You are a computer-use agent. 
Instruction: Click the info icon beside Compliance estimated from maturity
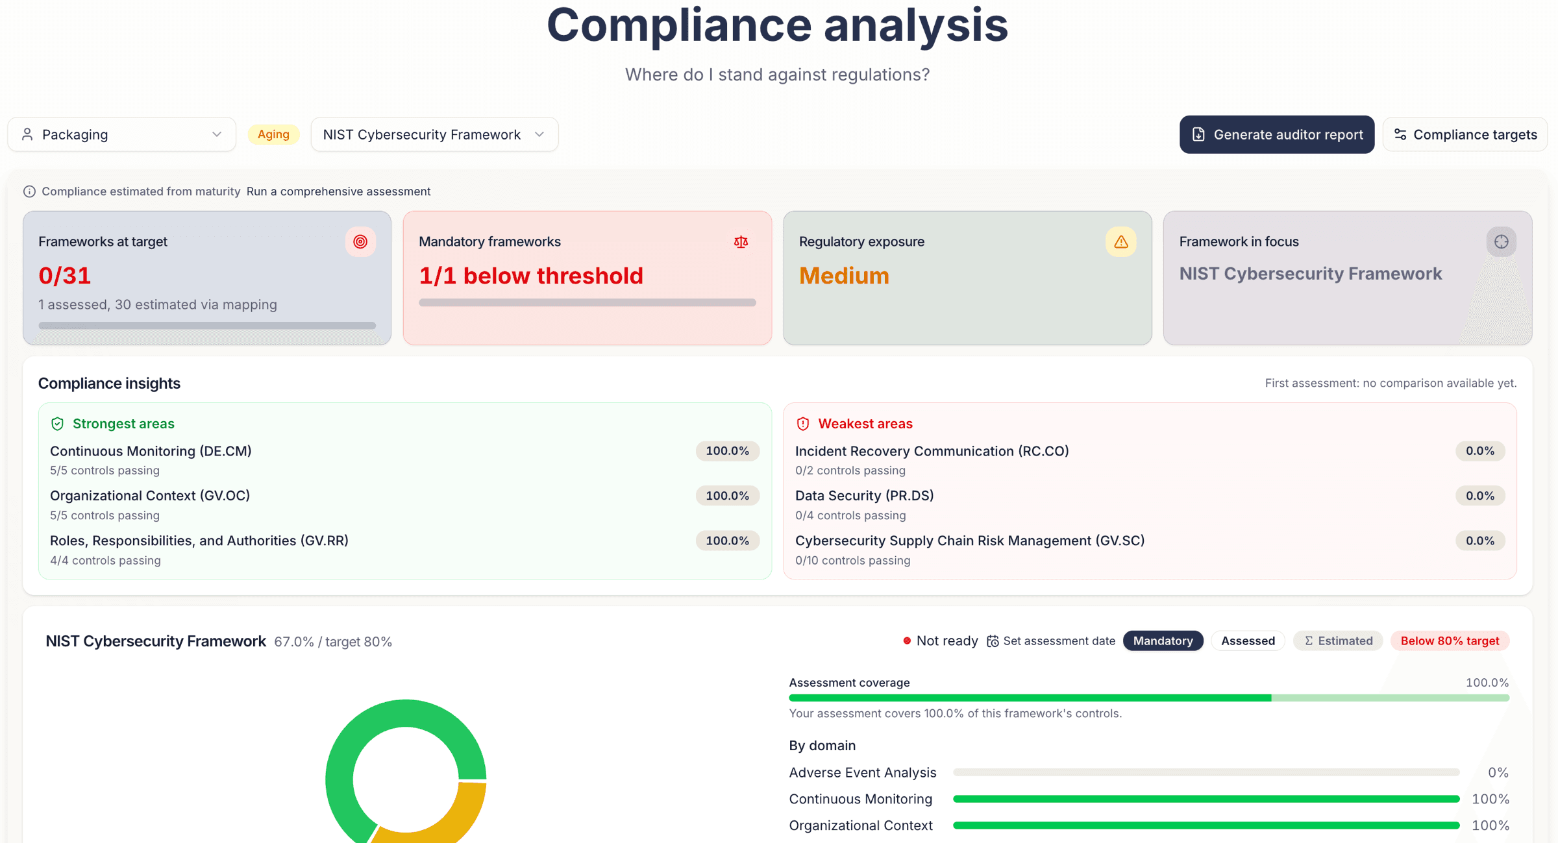pos(29,191)
